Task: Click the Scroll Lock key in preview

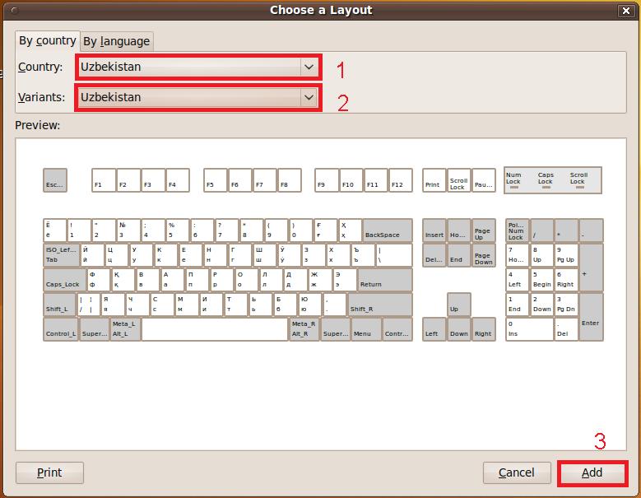Action: [458, 180]
